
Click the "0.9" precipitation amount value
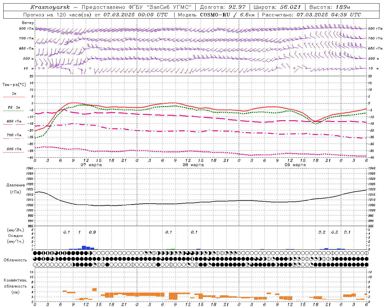click(92, 232)
